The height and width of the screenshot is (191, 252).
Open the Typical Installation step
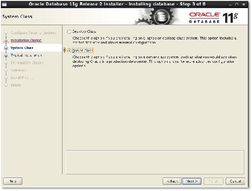click(x=26, y=55)
